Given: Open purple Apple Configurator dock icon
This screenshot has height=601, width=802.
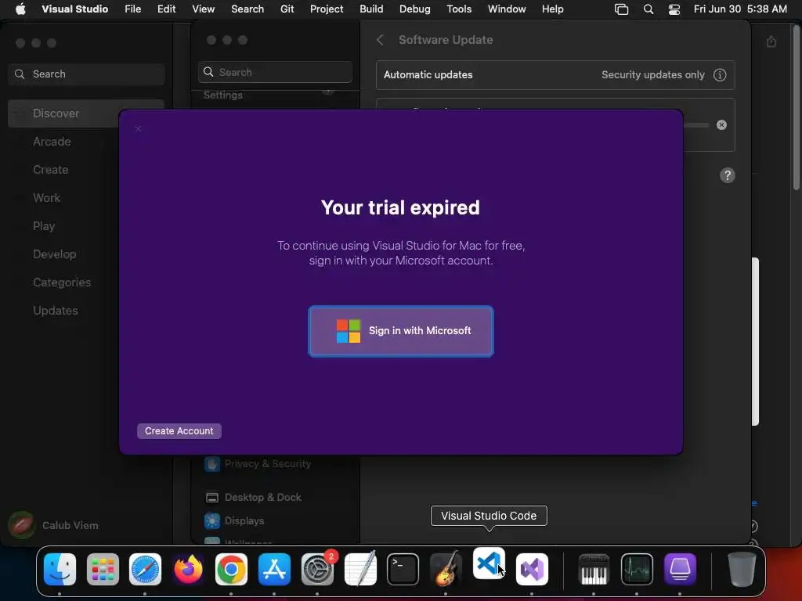Looking at the screenshot, I should click(x=680, y=570).
